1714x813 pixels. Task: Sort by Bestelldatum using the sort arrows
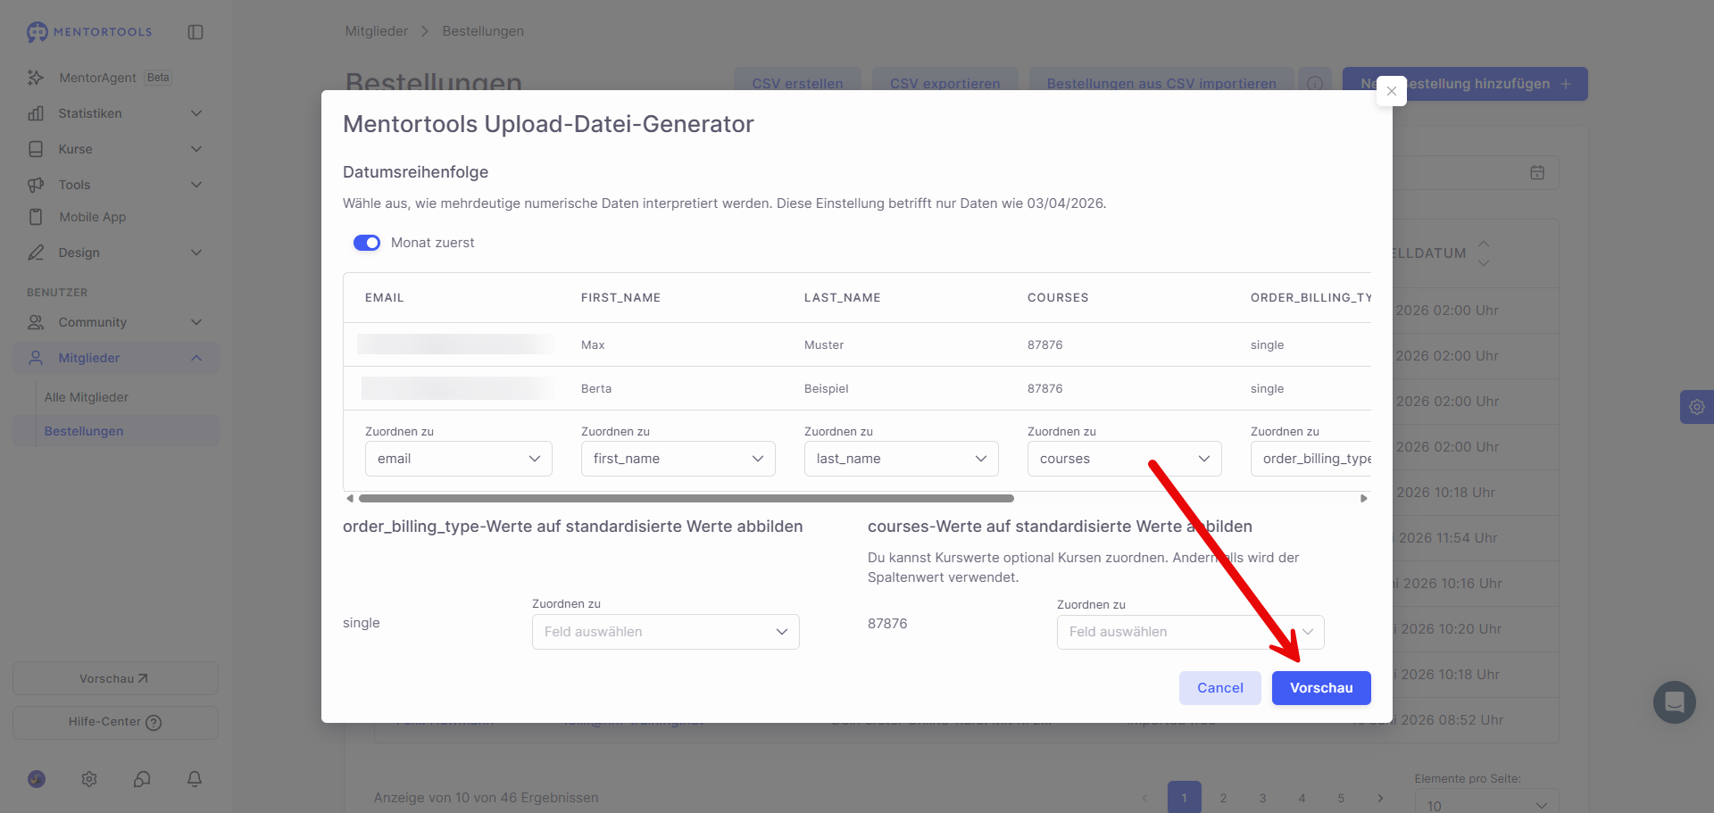coord(1484,253)
